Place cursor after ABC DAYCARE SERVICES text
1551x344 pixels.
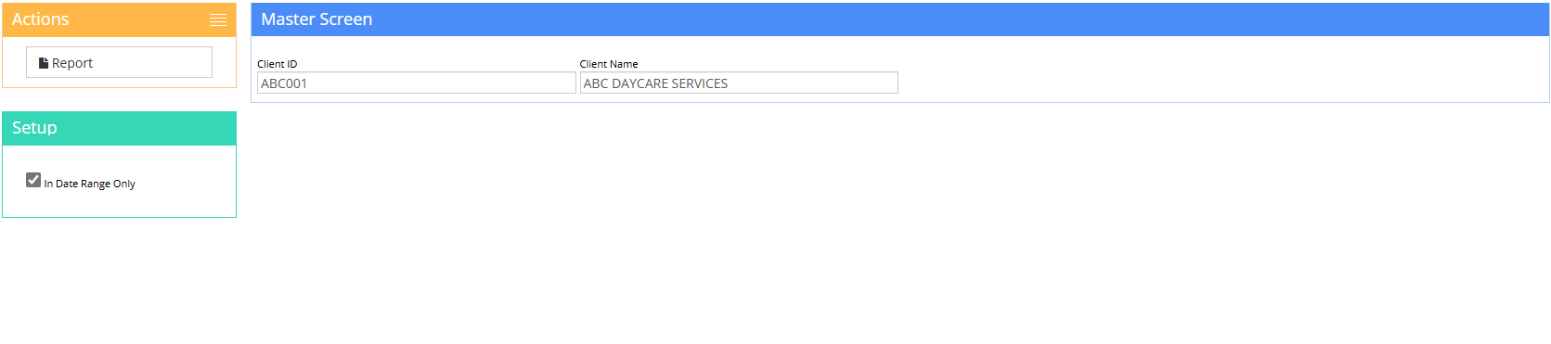(730, 83)
